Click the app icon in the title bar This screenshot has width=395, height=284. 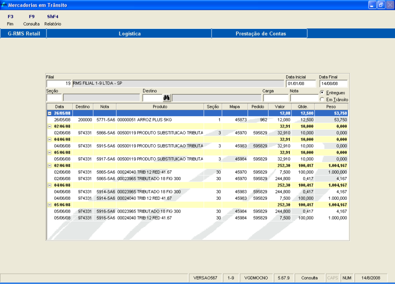click(4, 5)
